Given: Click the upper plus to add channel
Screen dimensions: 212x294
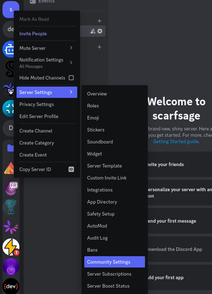Looking at the screenshot, I should (x=99, y=21).
